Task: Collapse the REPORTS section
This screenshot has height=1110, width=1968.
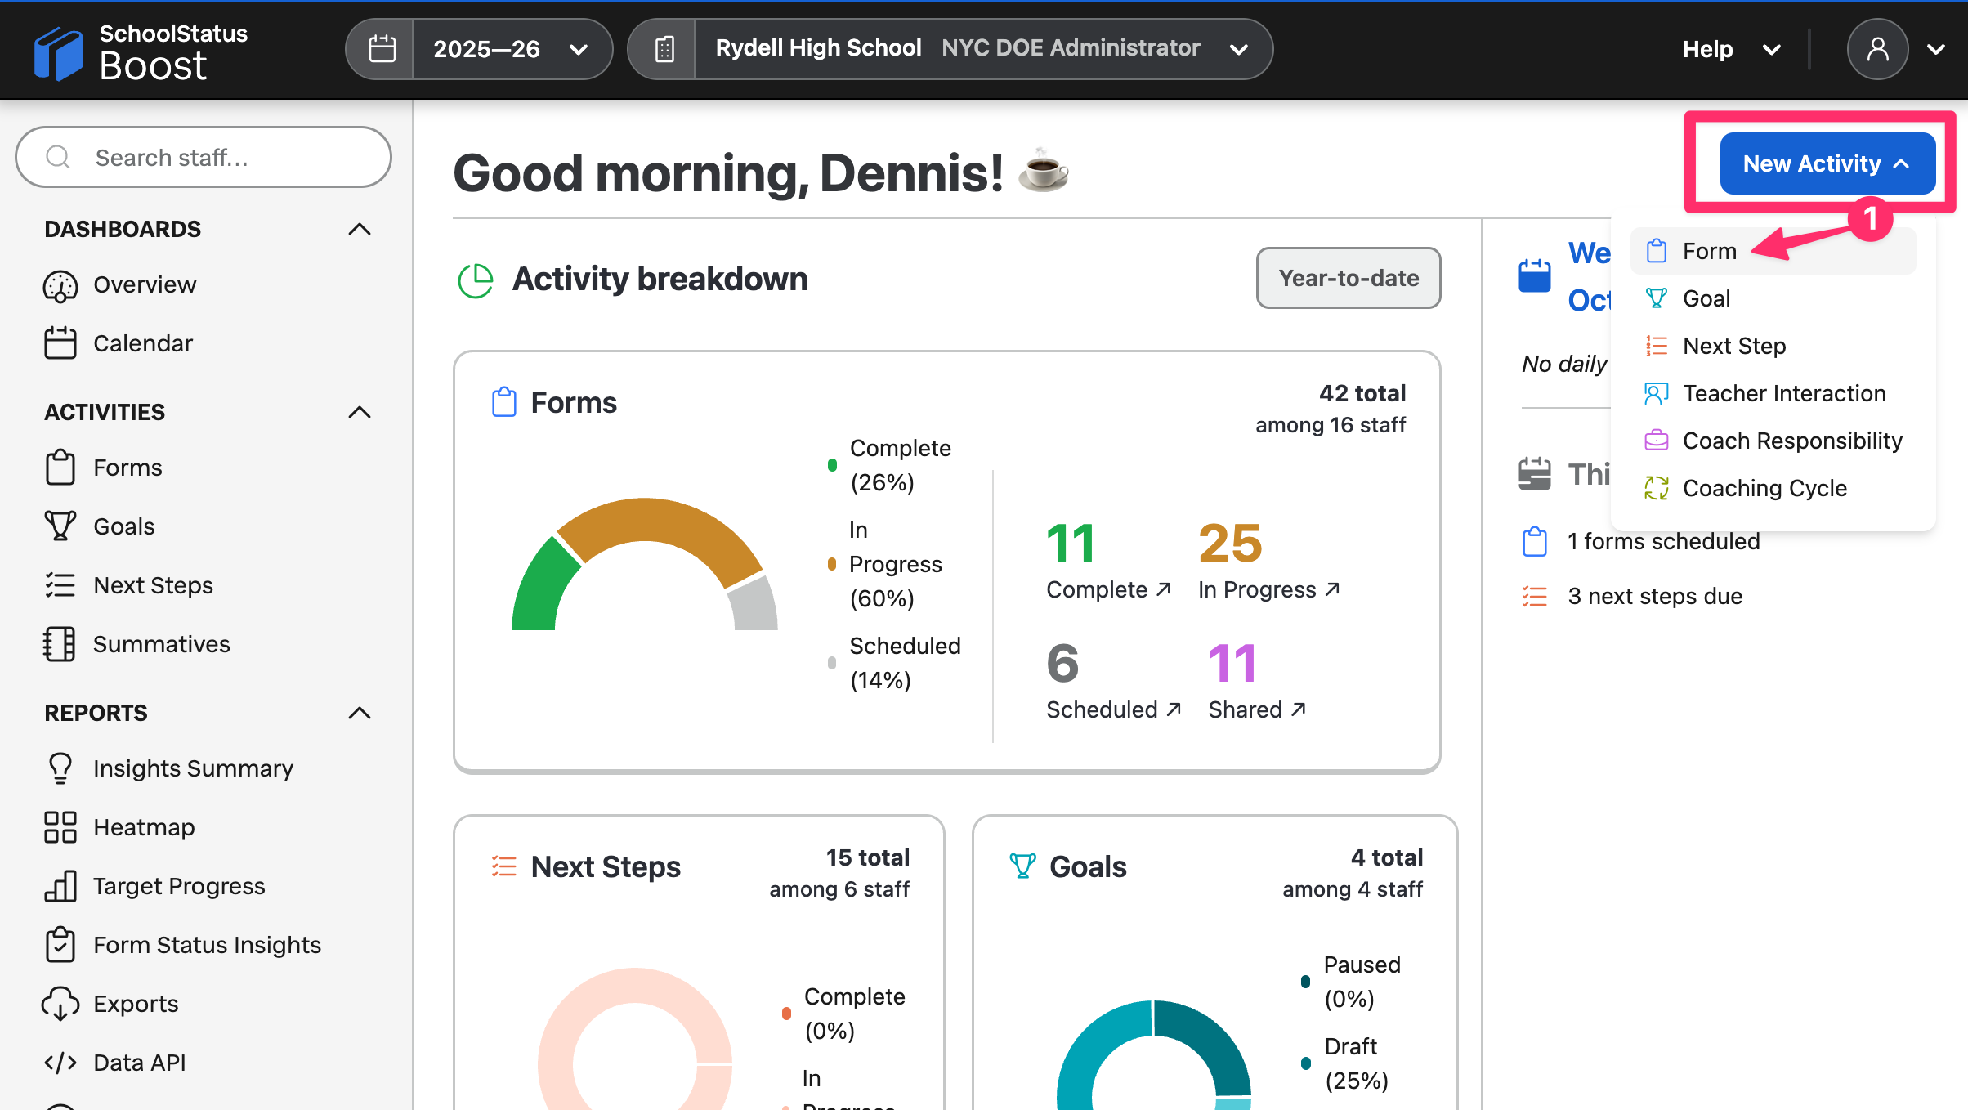Action: click(x=360, y=713)
